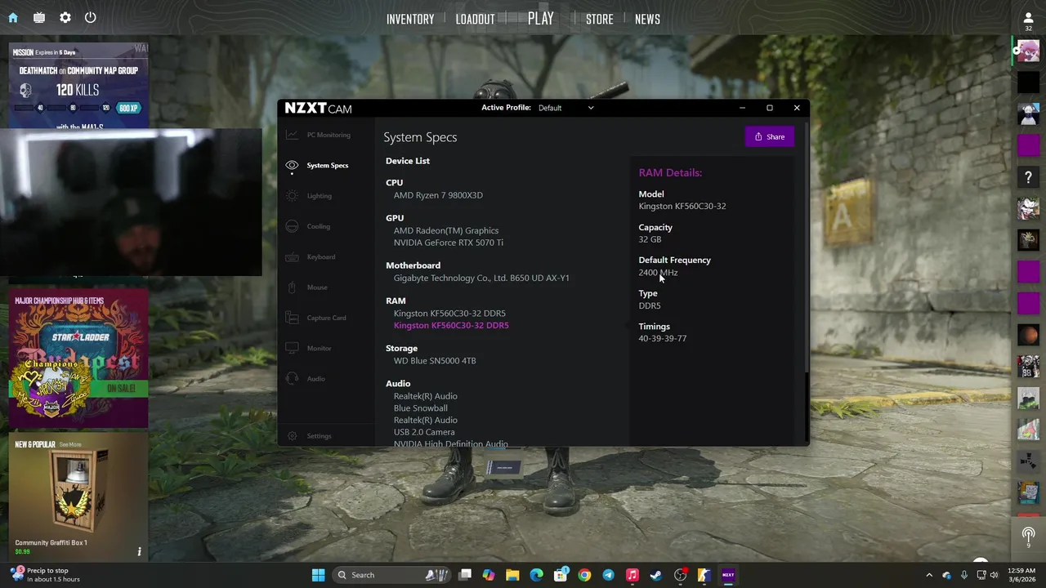The width and height of the screenshot is (1046, 588).
Task: Open Lighting section in NZXT CAM
Action: tap(319, 196)
